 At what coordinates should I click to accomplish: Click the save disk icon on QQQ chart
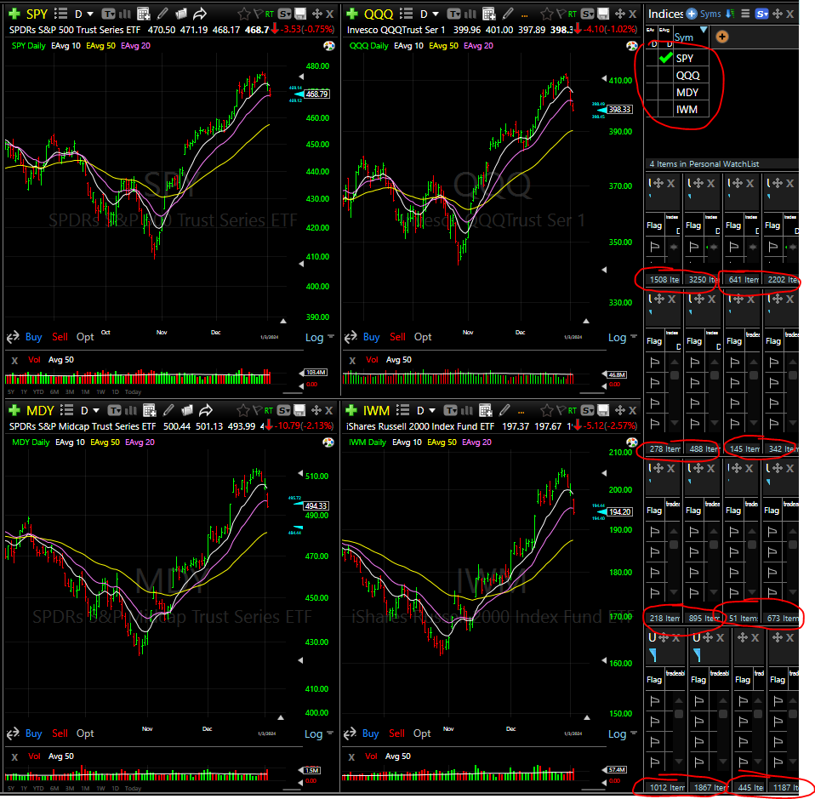603,14
